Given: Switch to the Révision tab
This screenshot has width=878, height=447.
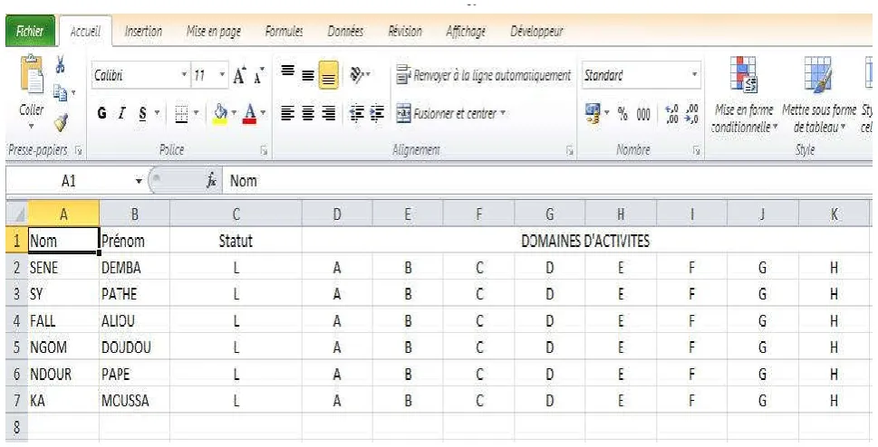Looking at the screenshot, I should point(405,32).
